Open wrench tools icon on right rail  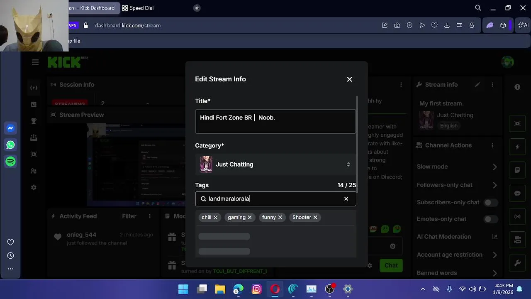click(x=517, y=263)
